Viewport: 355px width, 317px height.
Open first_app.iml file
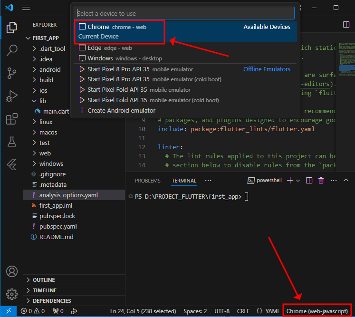pyautogui.click(x=74, y=205)
